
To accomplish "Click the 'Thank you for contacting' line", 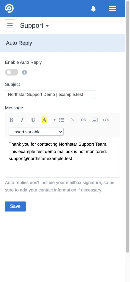I will click(x=58, y=144).
